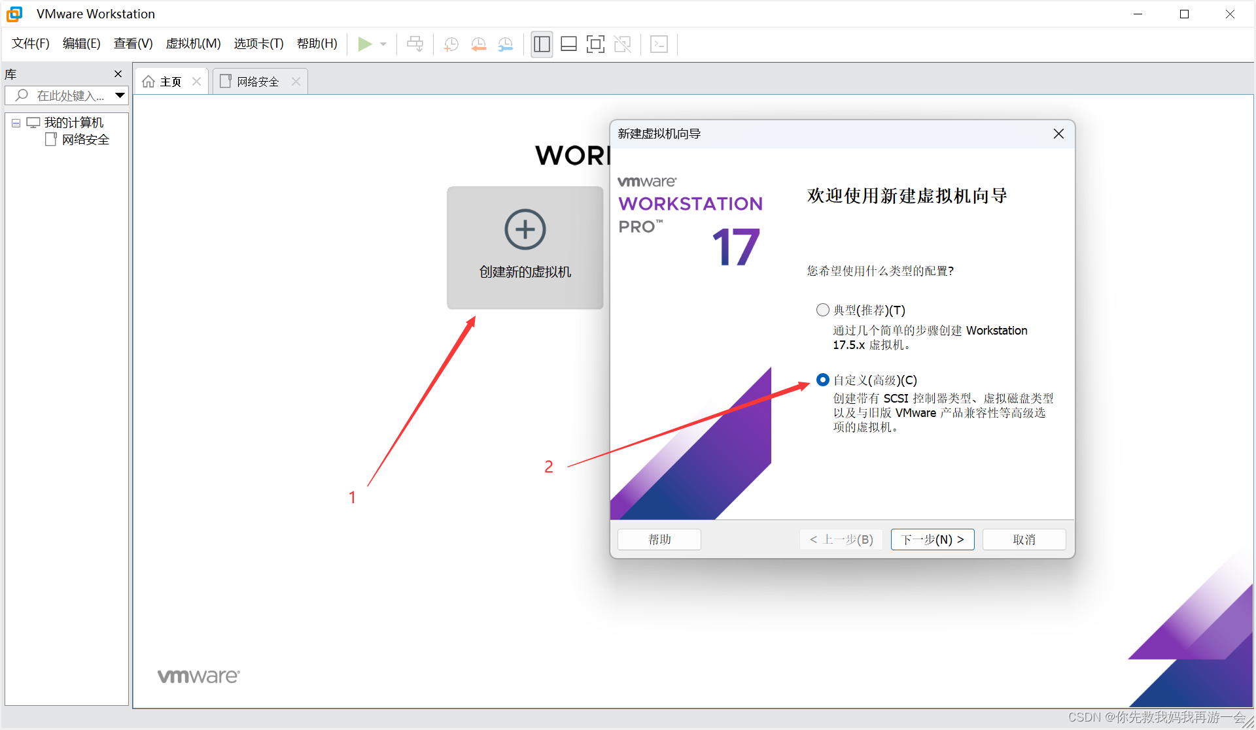
Task: Open the 文件(F) menu
Action: click(x=31, y=44)
